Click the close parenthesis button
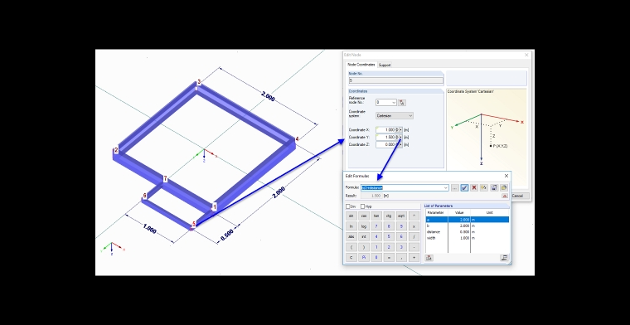630x325 pixels. coord(364,247)
